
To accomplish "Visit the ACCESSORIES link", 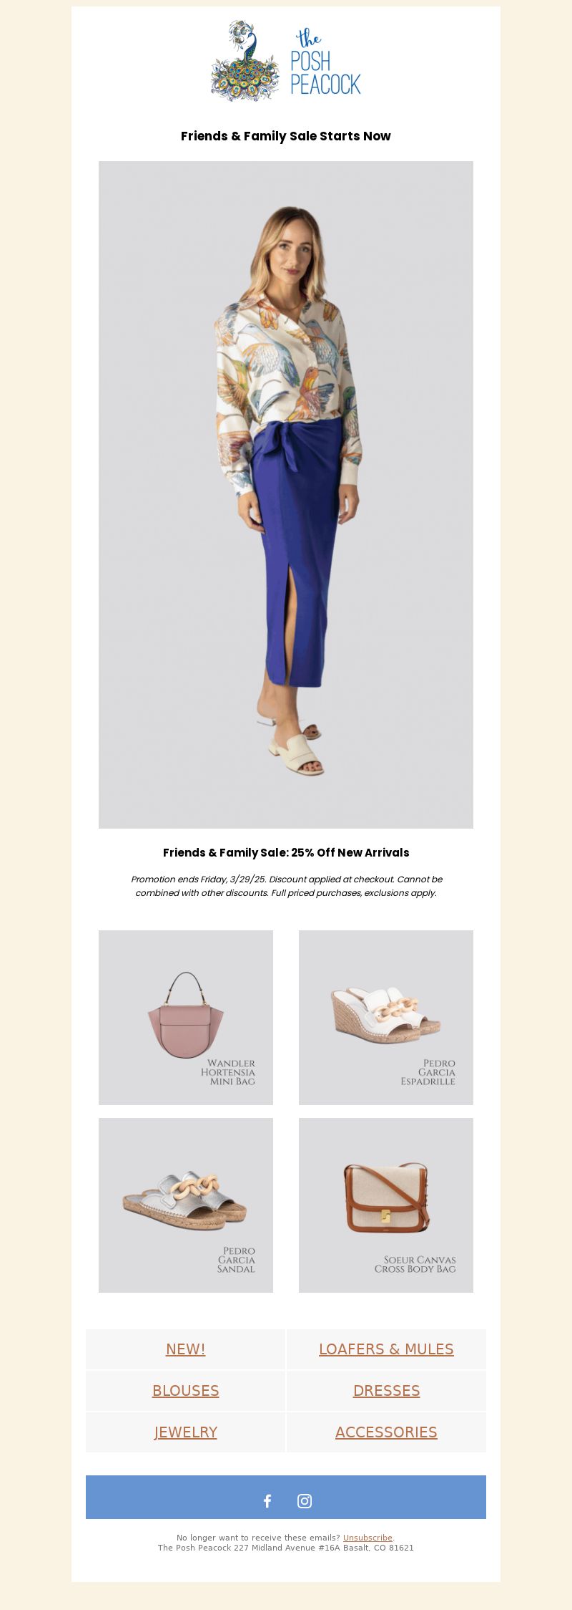I will (386, 1432).
